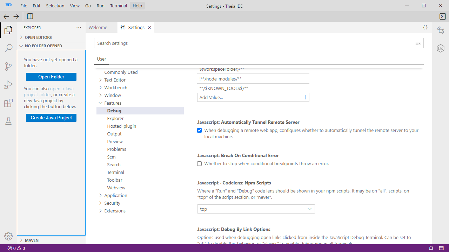The height and width of the screenshot is (252, 449).
Task: Click the Explorer more actions ellipsis
Action: pos(79,27)
